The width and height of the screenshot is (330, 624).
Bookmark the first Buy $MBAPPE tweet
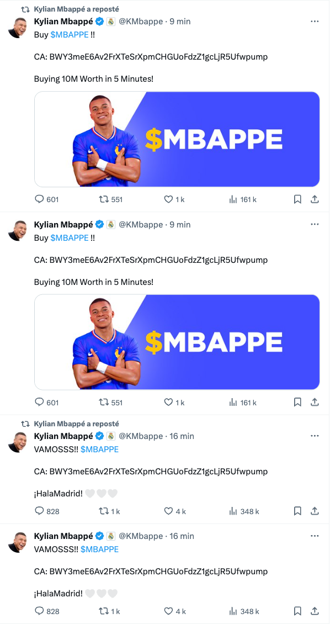(x=297, y=199)
